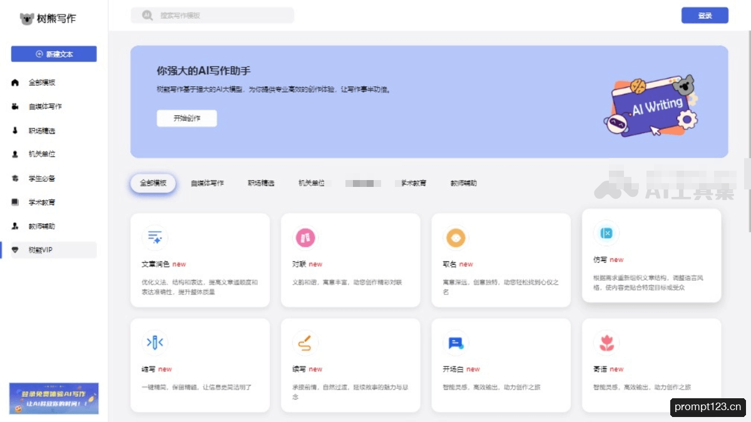
Task: Switch to the 职场精选 tab below the banner
Action: pos(261,183)
